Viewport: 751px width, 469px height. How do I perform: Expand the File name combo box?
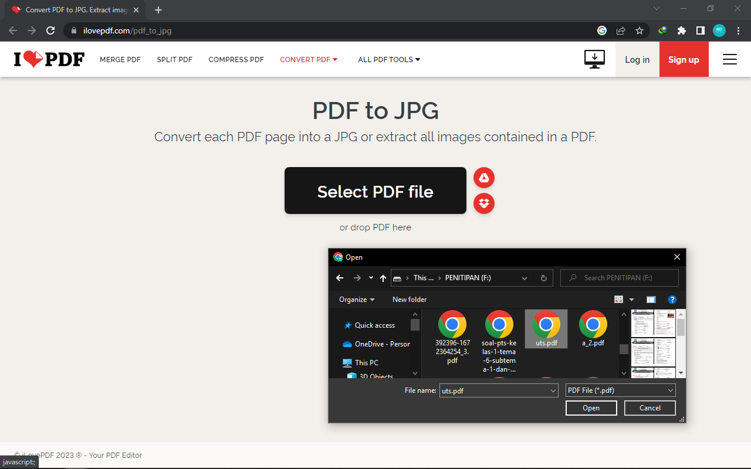(x=553, y=390)
